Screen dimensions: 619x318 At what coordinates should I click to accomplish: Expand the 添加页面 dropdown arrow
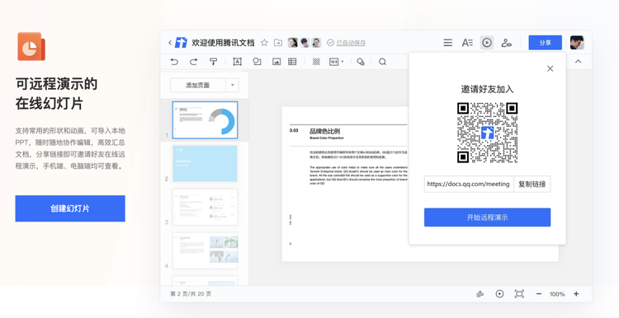(232, 85)
